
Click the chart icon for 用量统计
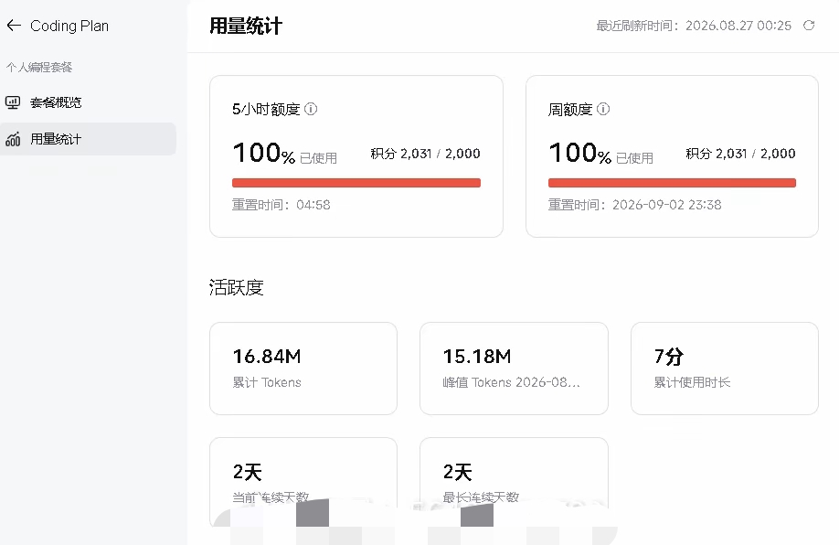coord(13,139)
